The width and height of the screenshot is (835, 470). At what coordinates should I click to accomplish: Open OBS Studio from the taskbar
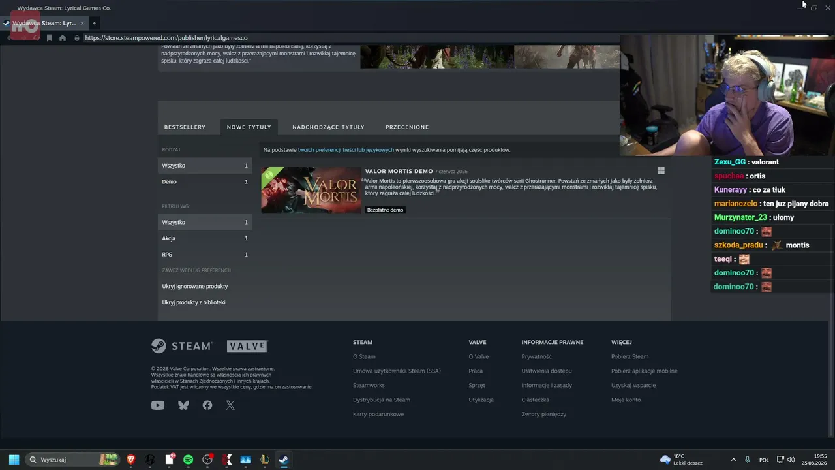point(207,460)
